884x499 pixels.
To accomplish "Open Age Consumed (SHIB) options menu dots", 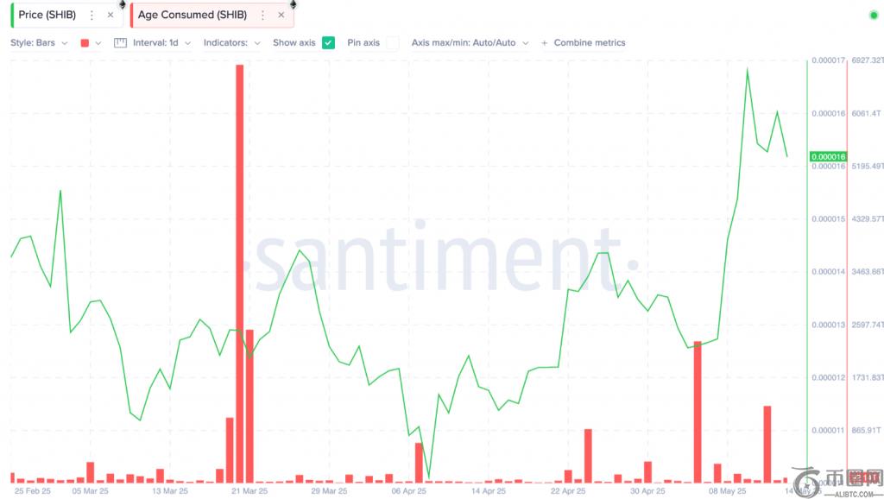I will [x=263, y=15].
